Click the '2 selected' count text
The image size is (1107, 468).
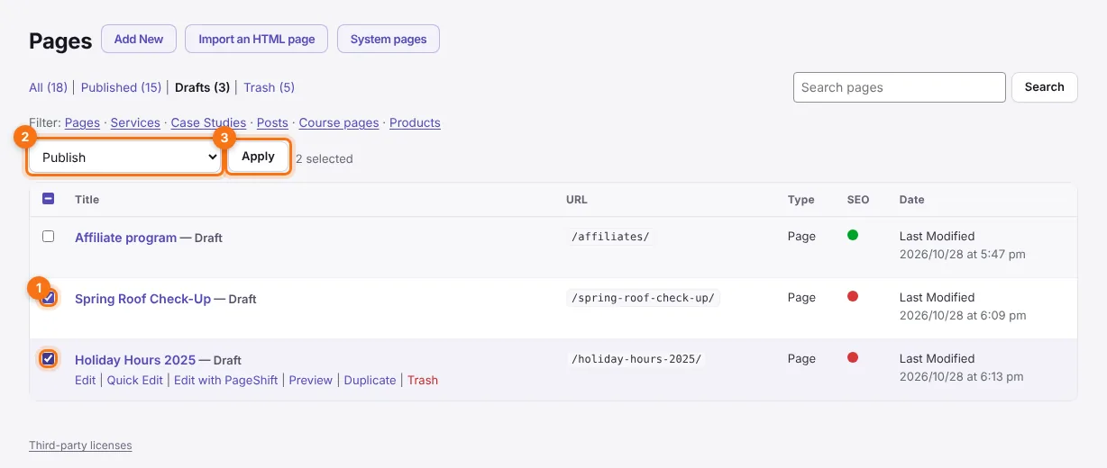pyautogui.click(x=325, y=158)
